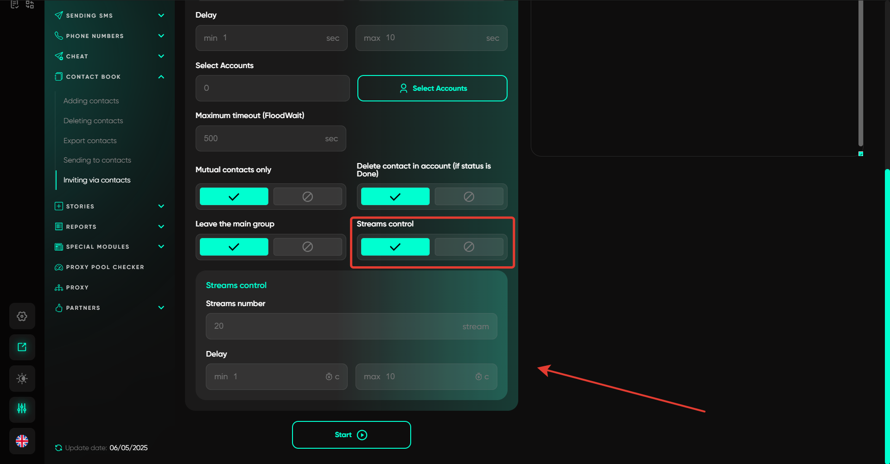Enable Leave the main group checkmark

click(x=234, y=247)
